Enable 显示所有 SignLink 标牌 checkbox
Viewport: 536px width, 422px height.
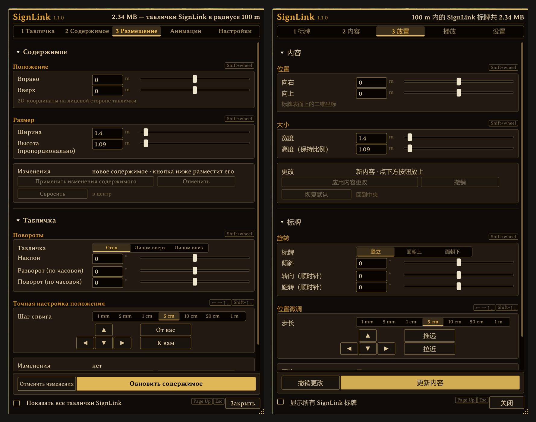click(x=280, y=402)
